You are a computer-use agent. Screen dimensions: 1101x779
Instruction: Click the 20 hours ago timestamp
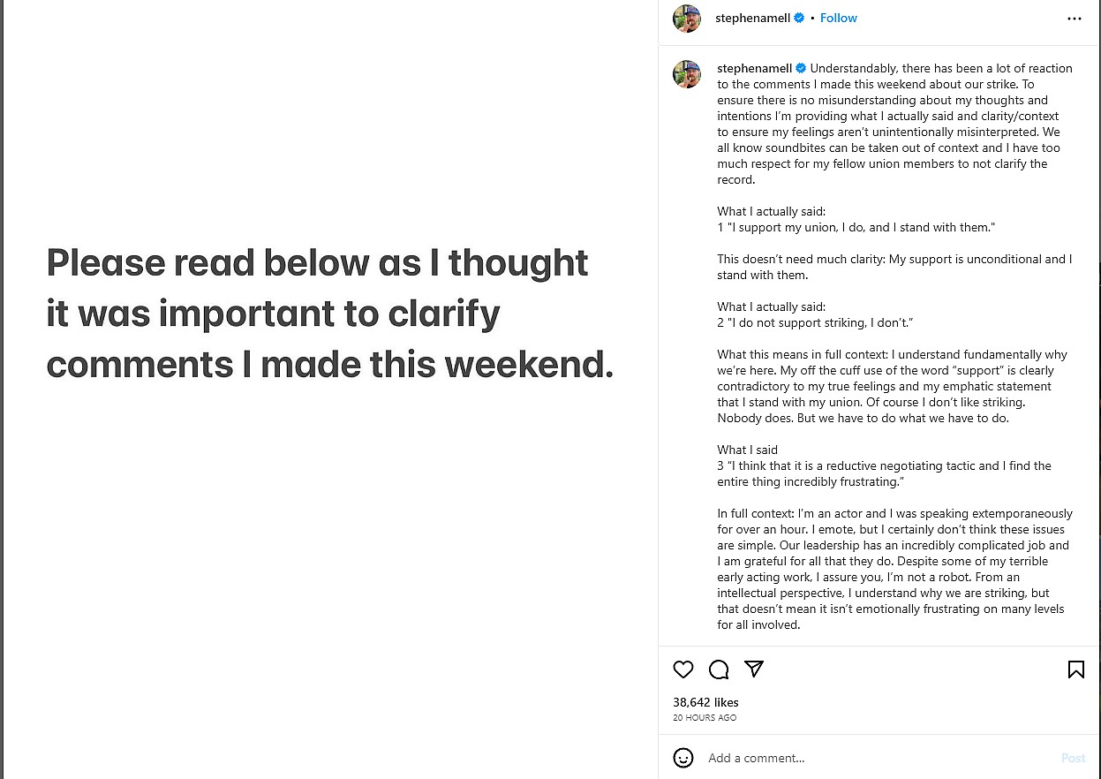(705, 717)
